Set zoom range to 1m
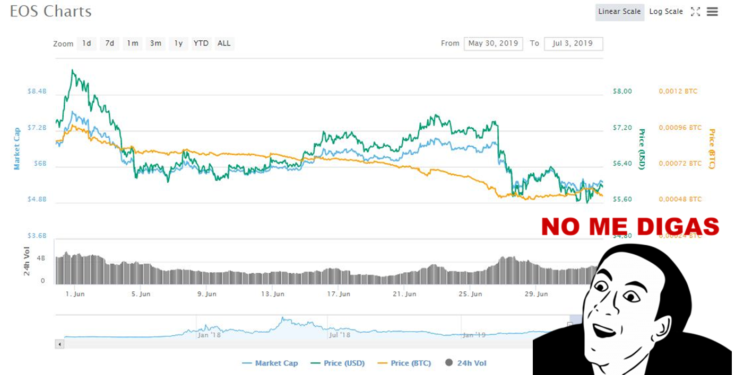This screenshot has height=375, width=735. coord(132,43)
